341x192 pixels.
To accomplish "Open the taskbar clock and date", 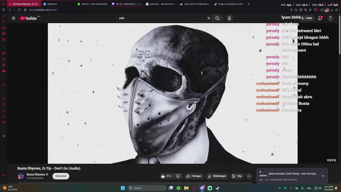I will click(x=329, y=188).
